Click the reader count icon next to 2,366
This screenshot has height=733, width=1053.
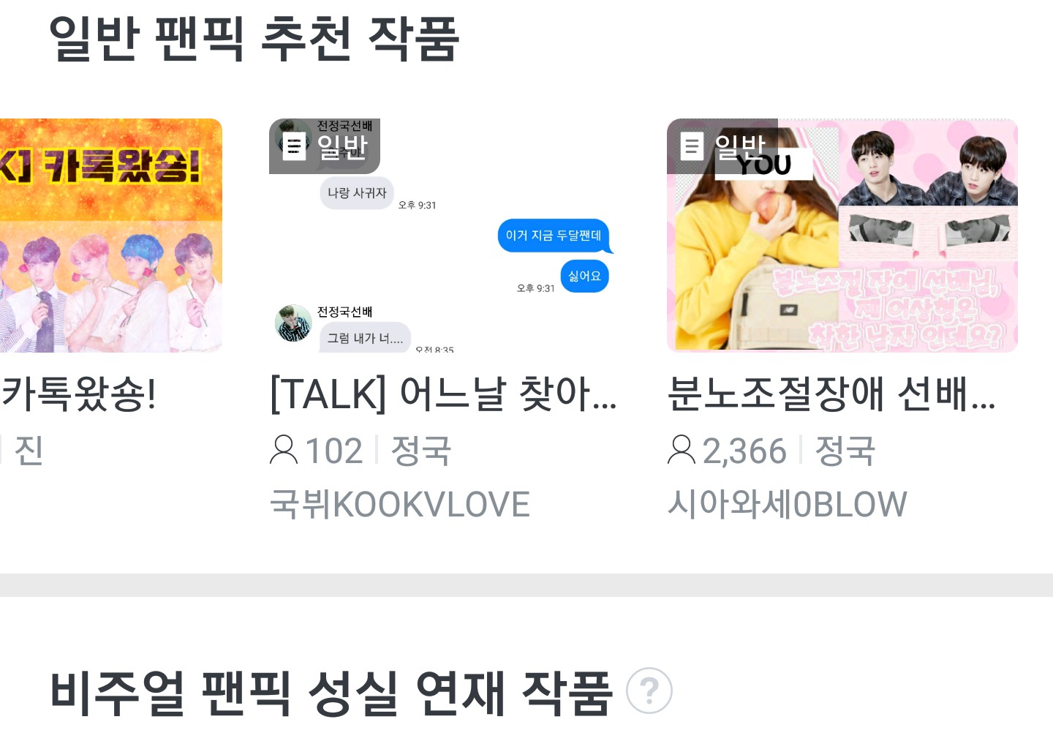(682, 450)
